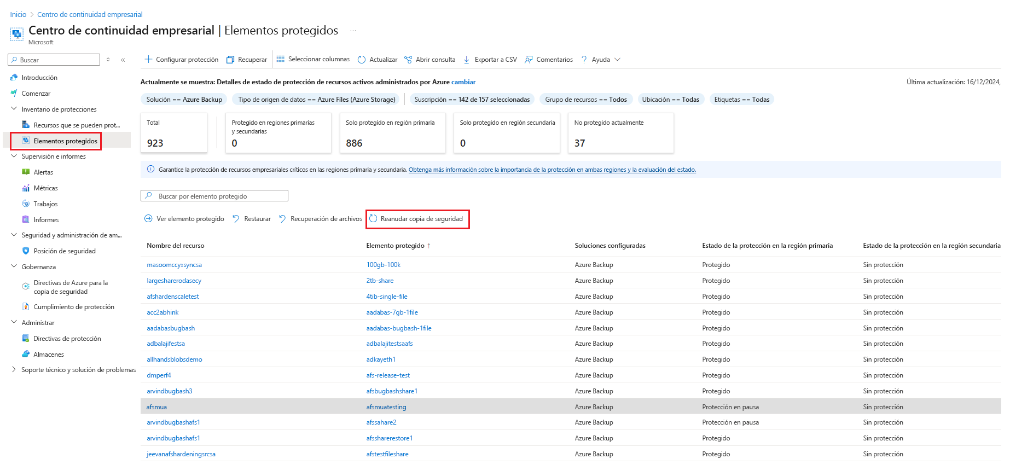Collapse the Supervisión e informes section
Image resolution: width=1010 pixels, height=476 pixels.
pos(14,156)
